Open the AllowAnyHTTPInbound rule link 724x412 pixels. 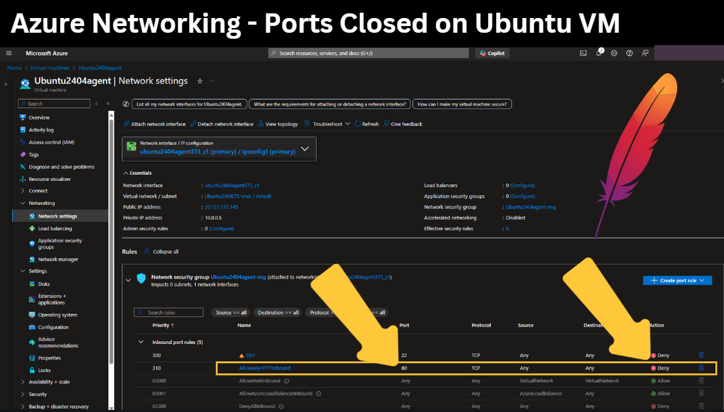click(x=265, y=368)
